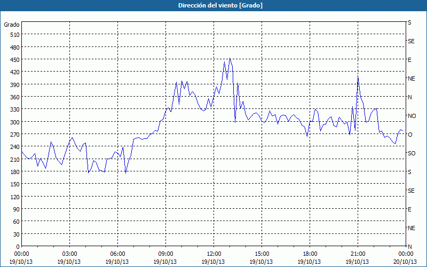Image resolution: width=427 pixels, height=267 pixels.
Task: Select the 'N' compass label at the 360 gridline
Action: pos(409,97)
